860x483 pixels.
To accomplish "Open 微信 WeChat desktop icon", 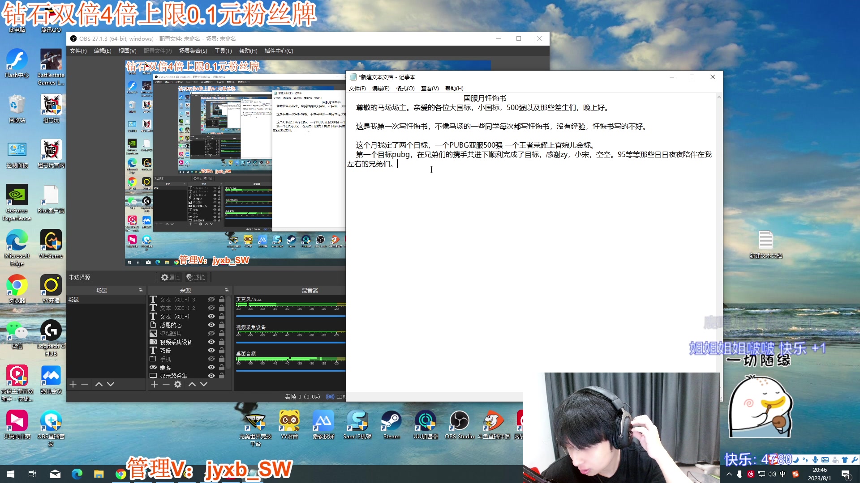I will [17, 335].
